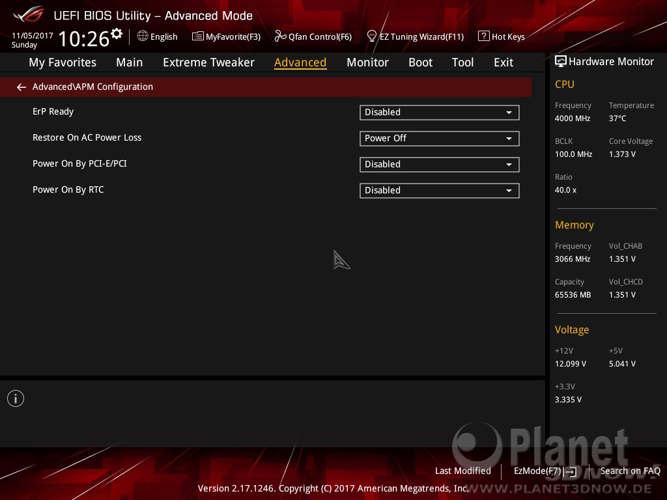Click the MyFavorite list icon
The height and width of the screenshot is (500, 667).
(197, 36)
